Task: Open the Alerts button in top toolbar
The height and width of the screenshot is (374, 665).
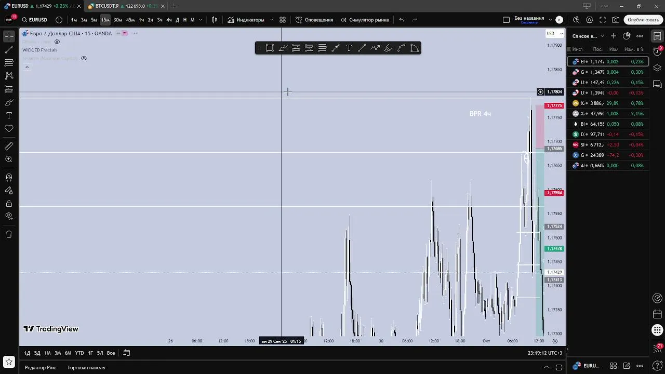Action: click(x=314, y=20)
